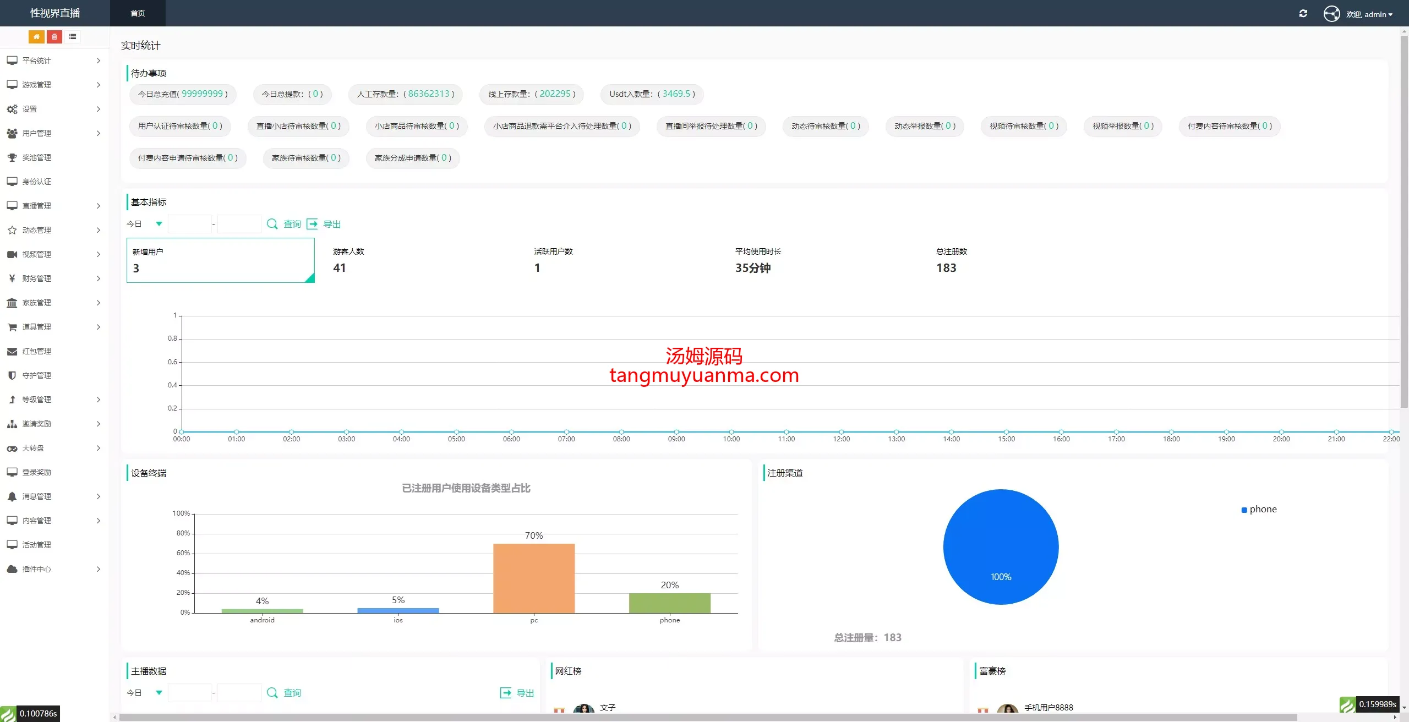Click the refresh icon in top bar
1409x722 pixels.
pos(1303,14)
